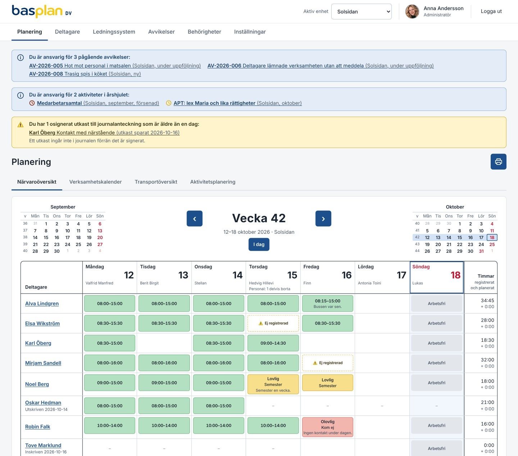The width and height of the screenshot is (518, 456).
Task: Switch to Aktivitetsplanering sub-tab
Action: pos(213,182)
